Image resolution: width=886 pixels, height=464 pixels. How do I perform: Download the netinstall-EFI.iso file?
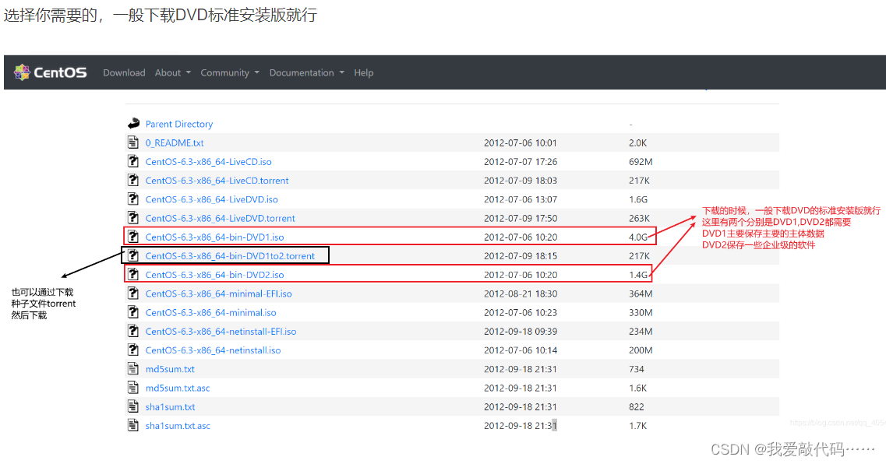(x=221, y=332)
